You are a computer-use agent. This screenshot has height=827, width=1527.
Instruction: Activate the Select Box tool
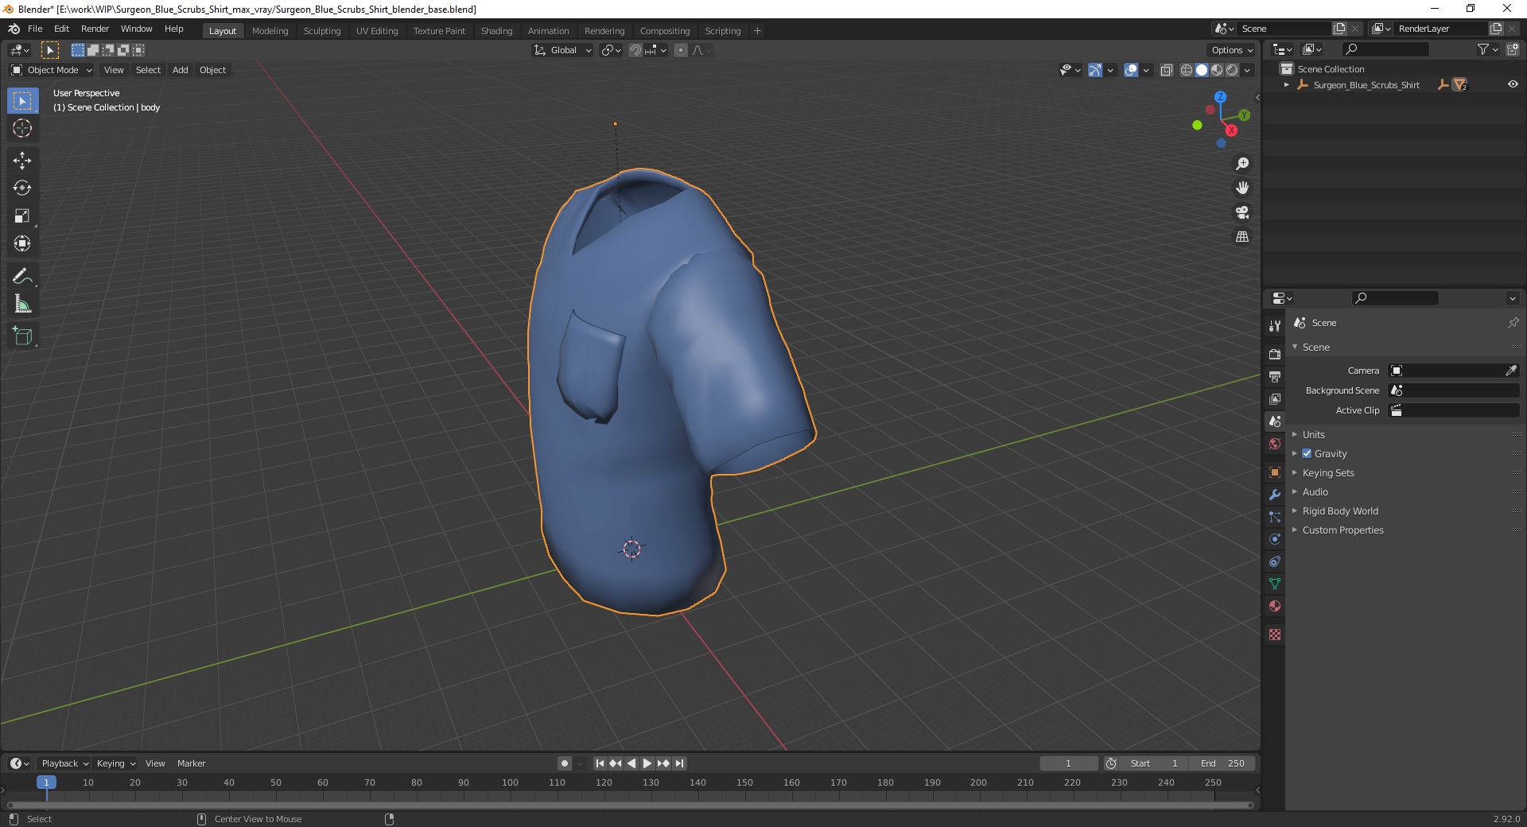click(x=22, y=101)
